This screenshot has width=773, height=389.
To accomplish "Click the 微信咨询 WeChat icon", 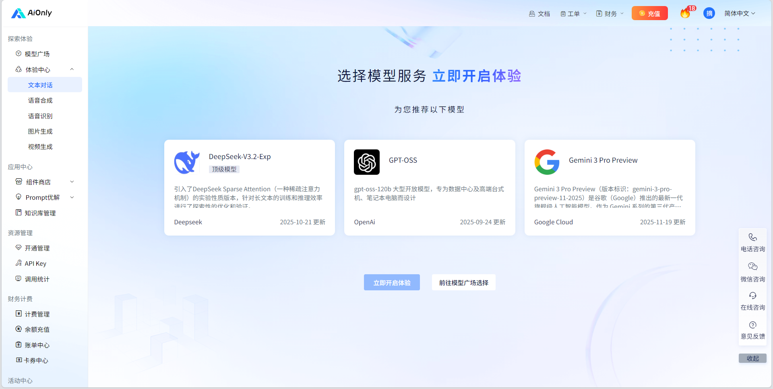I will tap(752, 266).
